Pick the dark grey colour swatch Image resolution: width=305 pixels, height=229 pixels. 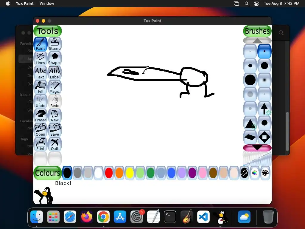[78, 173]
